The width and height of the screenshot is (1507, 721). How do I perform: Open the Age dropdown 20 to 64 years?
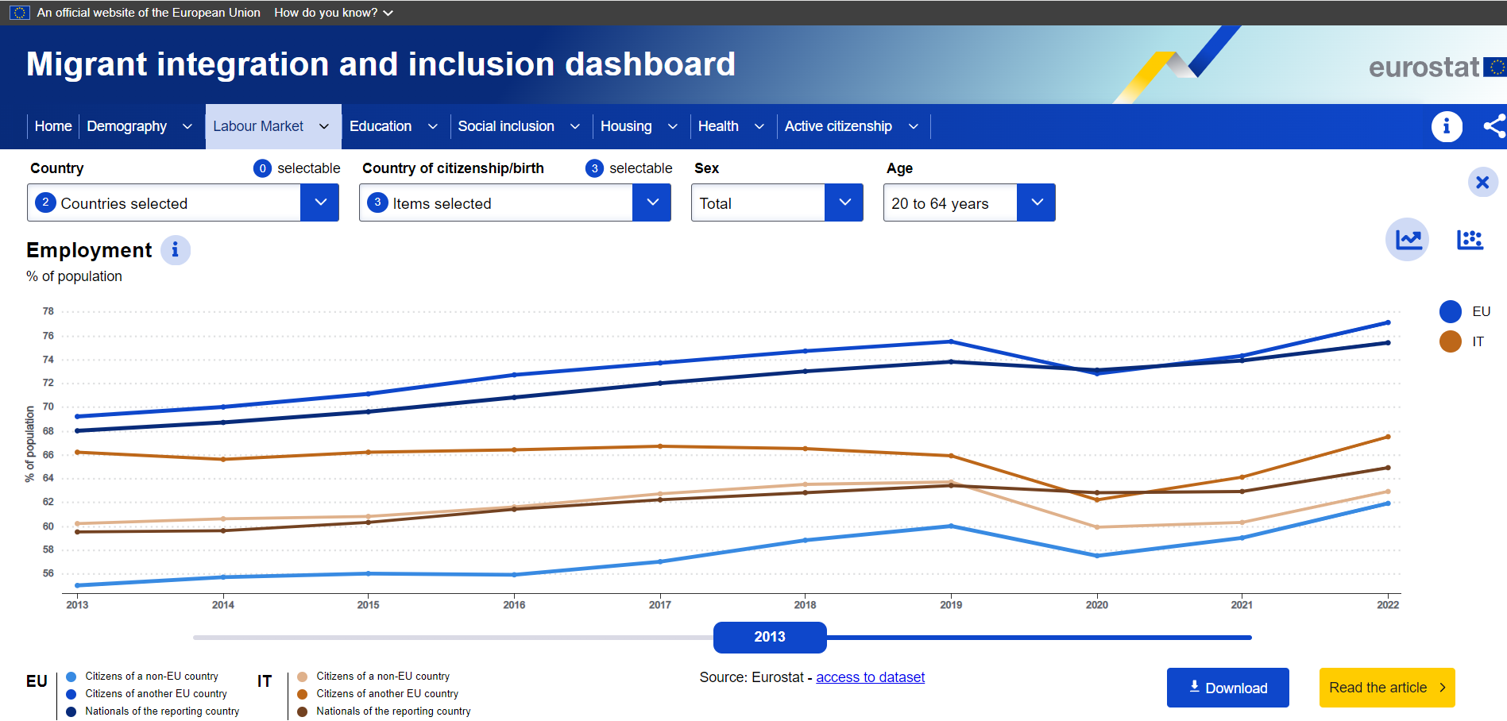(1036, 202)
